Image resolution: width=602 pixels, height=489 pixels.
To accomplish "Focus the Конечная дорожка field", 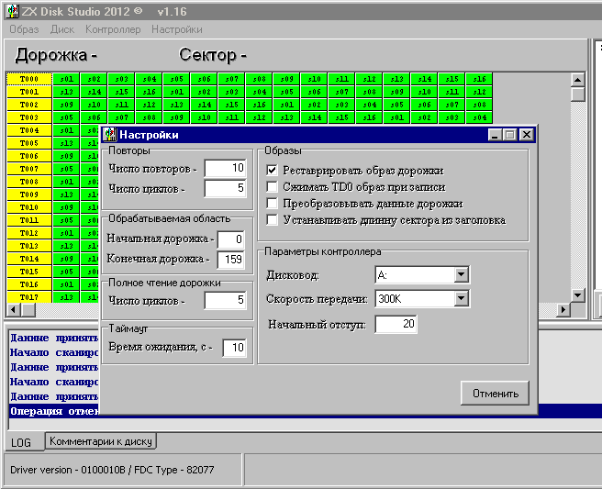I will pos(230,259).
